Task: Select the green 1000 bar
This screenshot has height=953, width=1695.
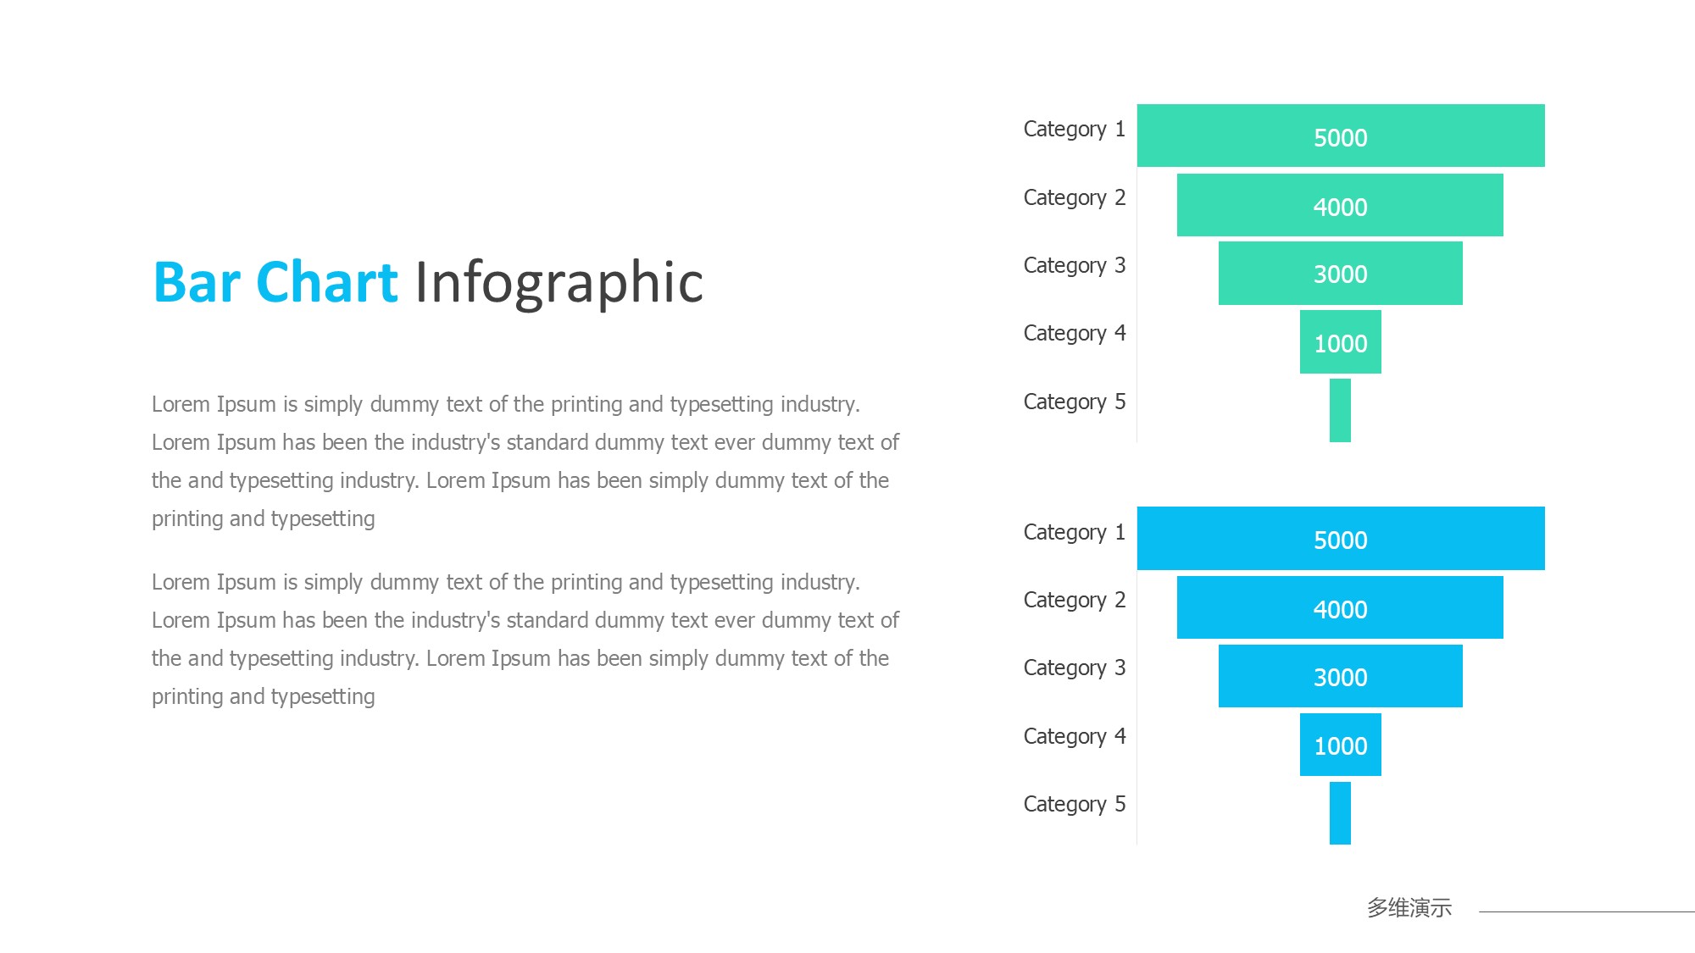Action: pos(1340,342)
